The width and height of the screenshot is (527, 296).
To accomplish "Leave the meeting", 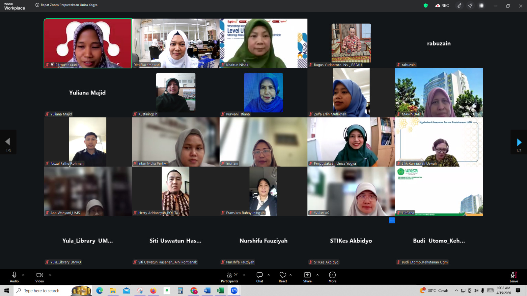I will 513,277.
